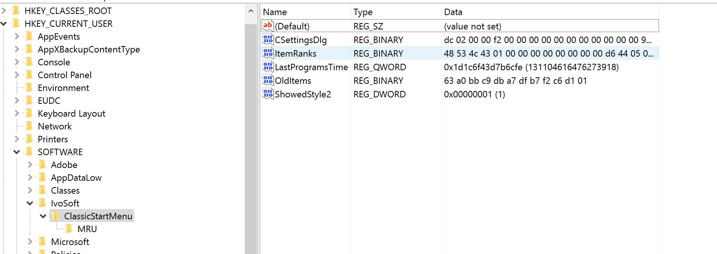
Task: Click the LastProgramsTime value icon
Action: [268, 67]
